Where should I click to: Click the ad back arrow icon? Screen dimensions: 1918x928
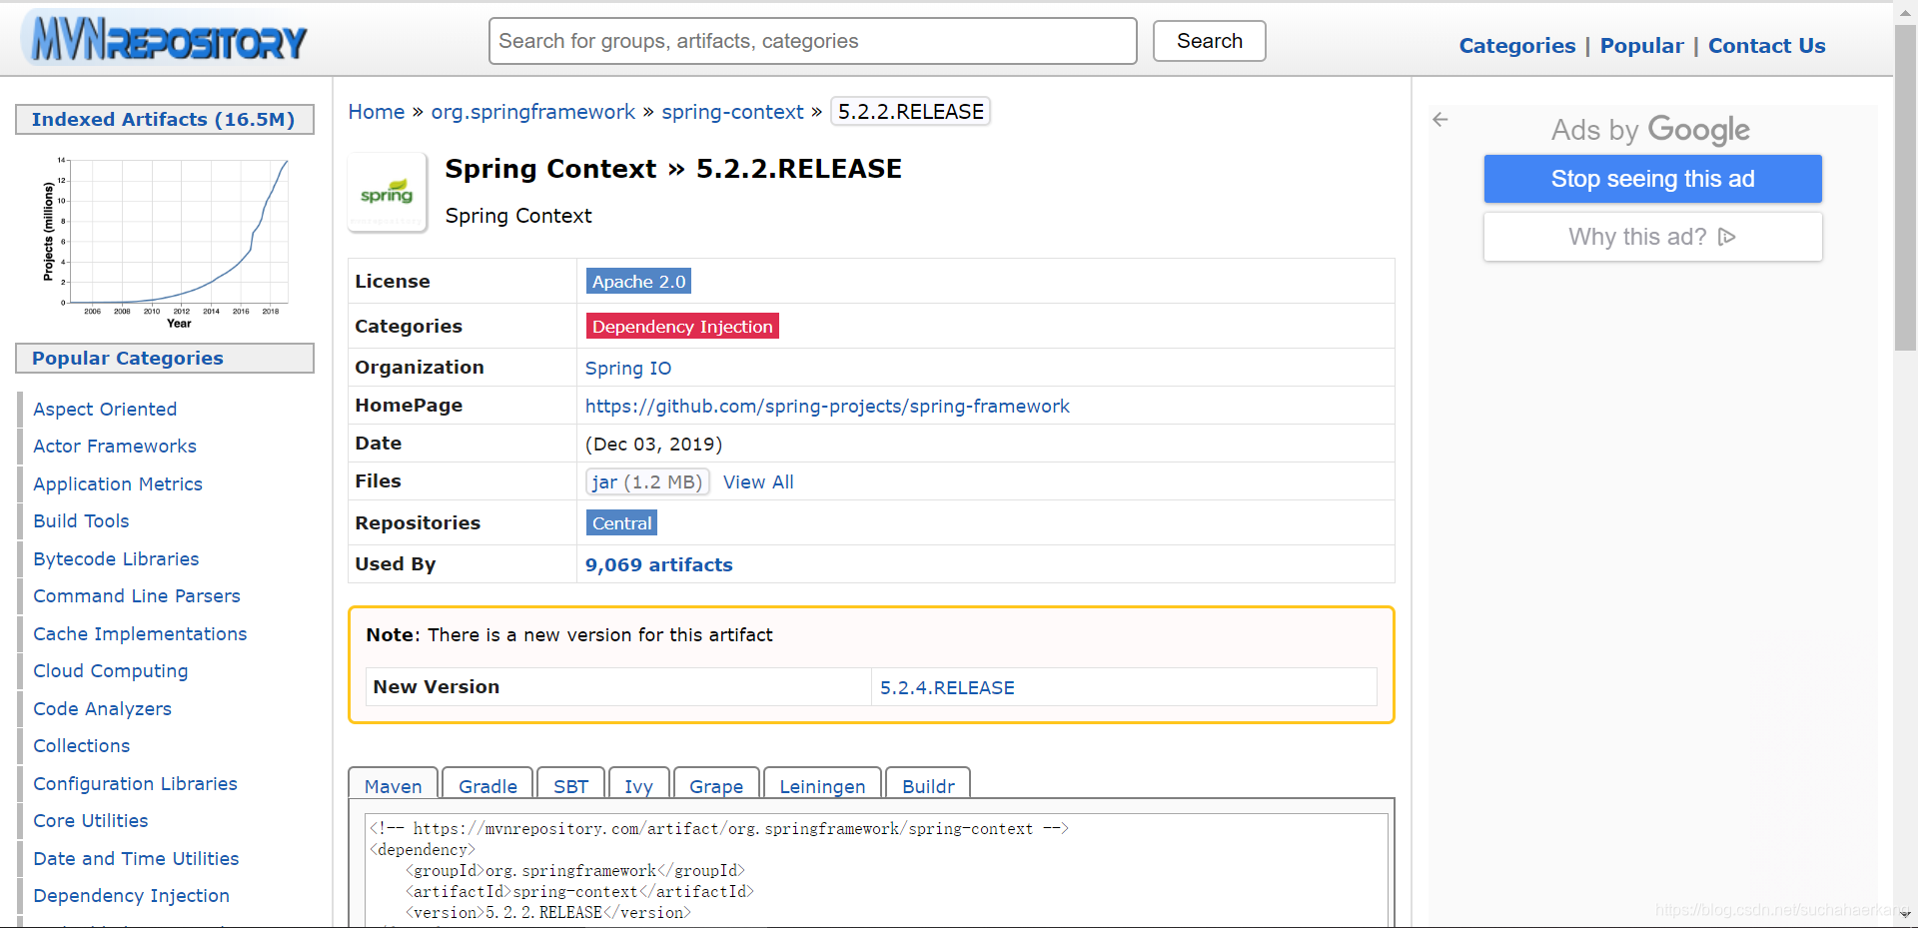click(1439, 120)
